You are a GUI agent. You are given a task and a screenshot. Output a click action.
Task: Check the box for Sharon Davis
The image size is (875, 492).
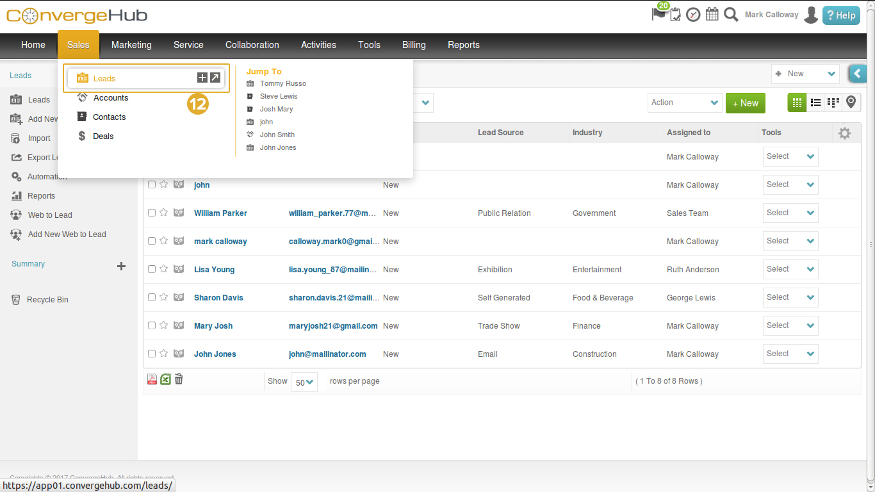tap(152, 297)
